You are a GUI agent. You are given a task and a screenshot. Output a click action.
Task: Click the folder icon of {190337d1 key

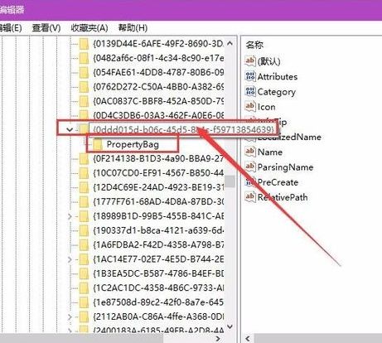point(84,230)
